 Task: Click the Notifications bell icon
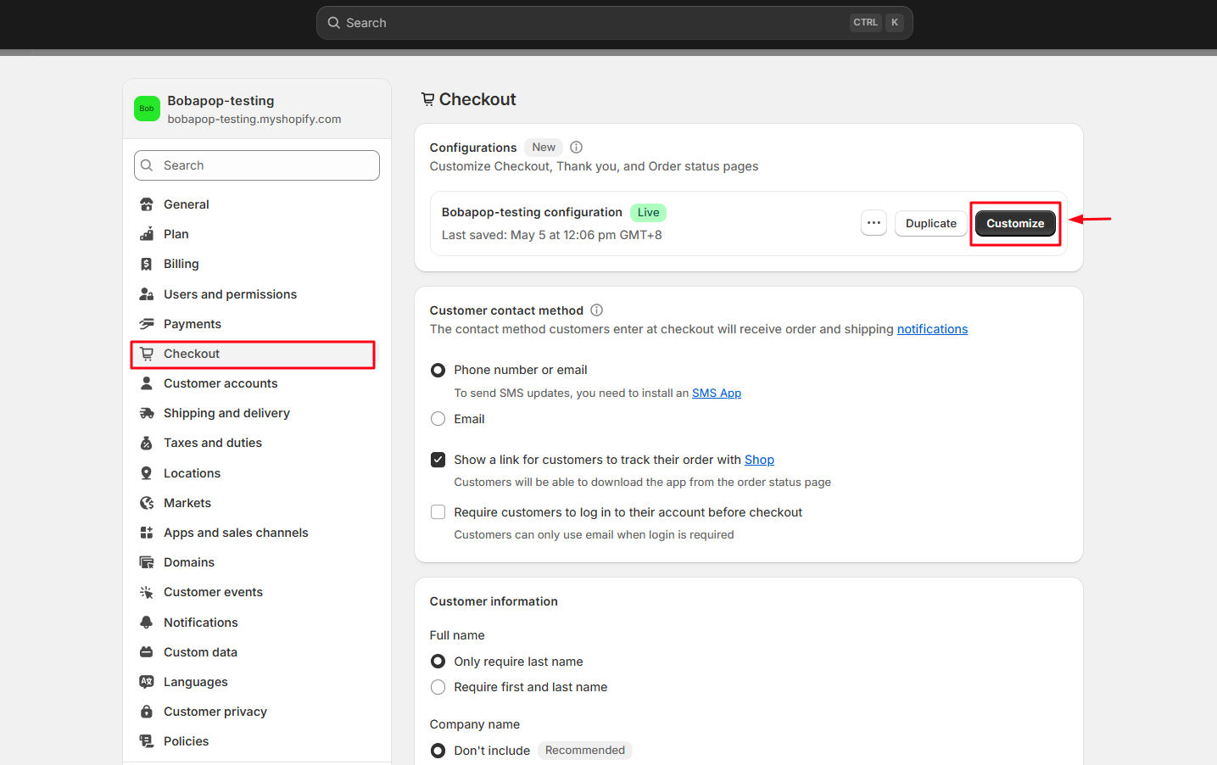[147, 623]
